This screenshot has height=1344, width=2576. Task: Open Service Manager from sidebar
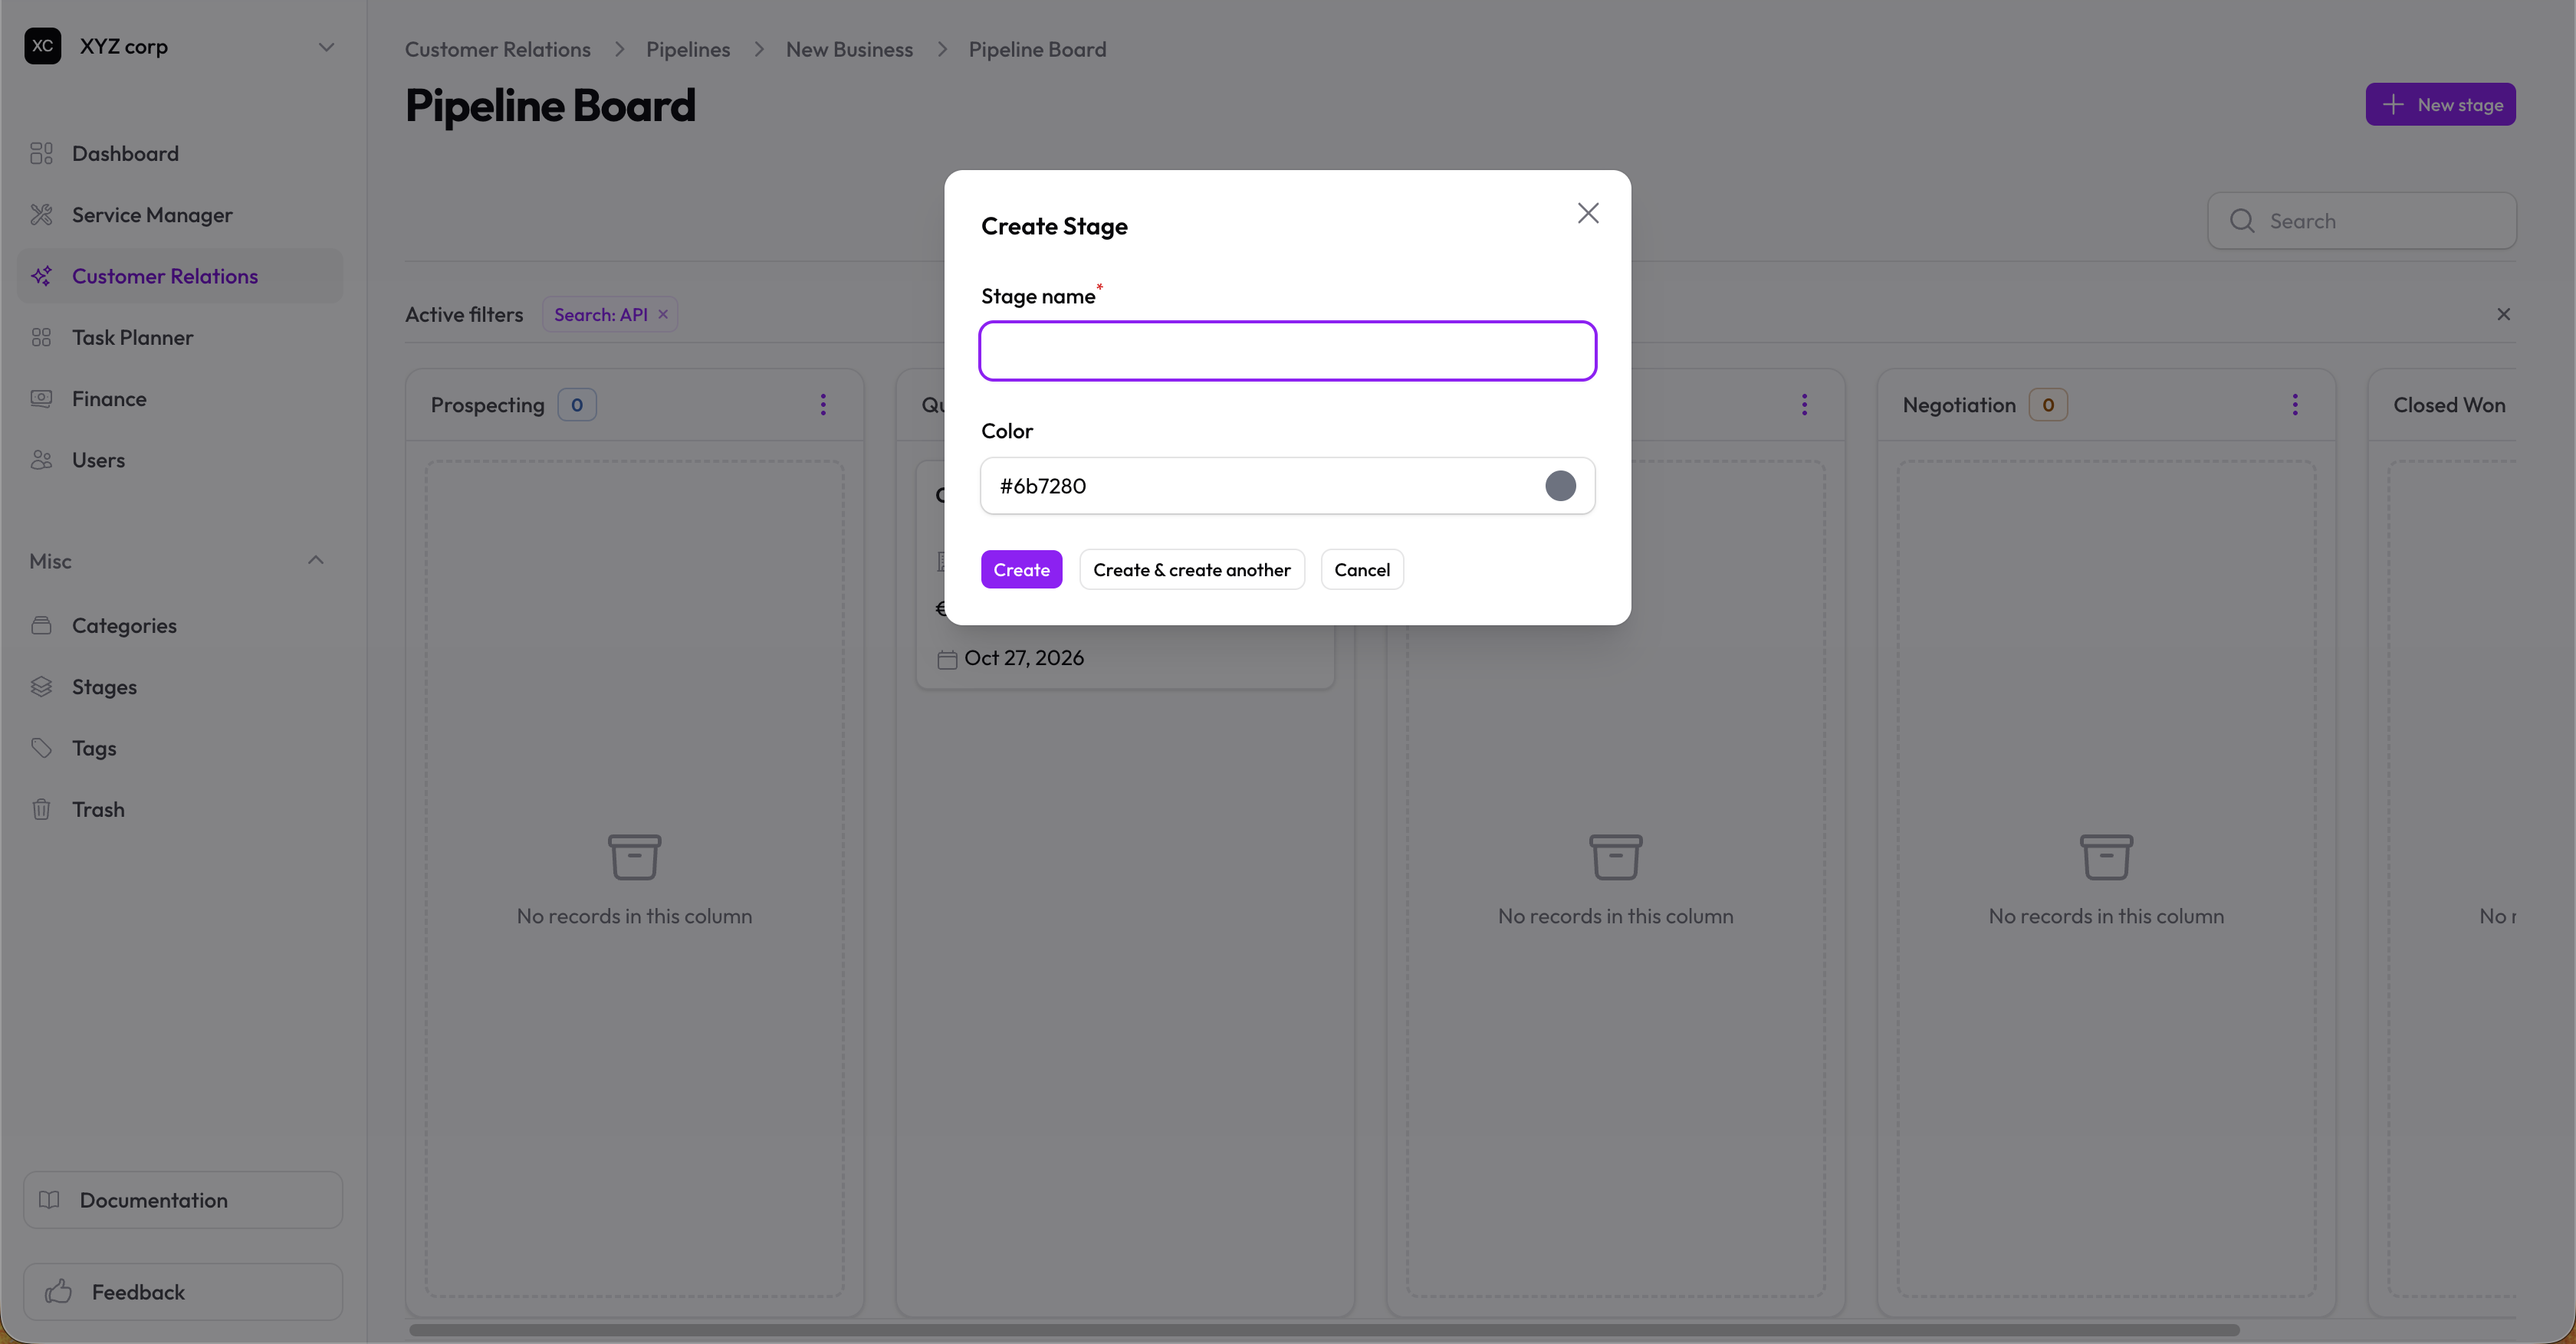click(x=180, y=215)
